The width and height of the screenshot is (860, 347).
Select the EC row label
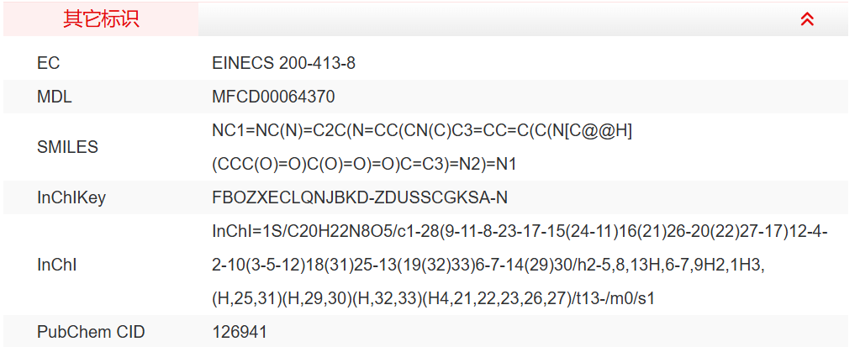[x=49, y=64]
